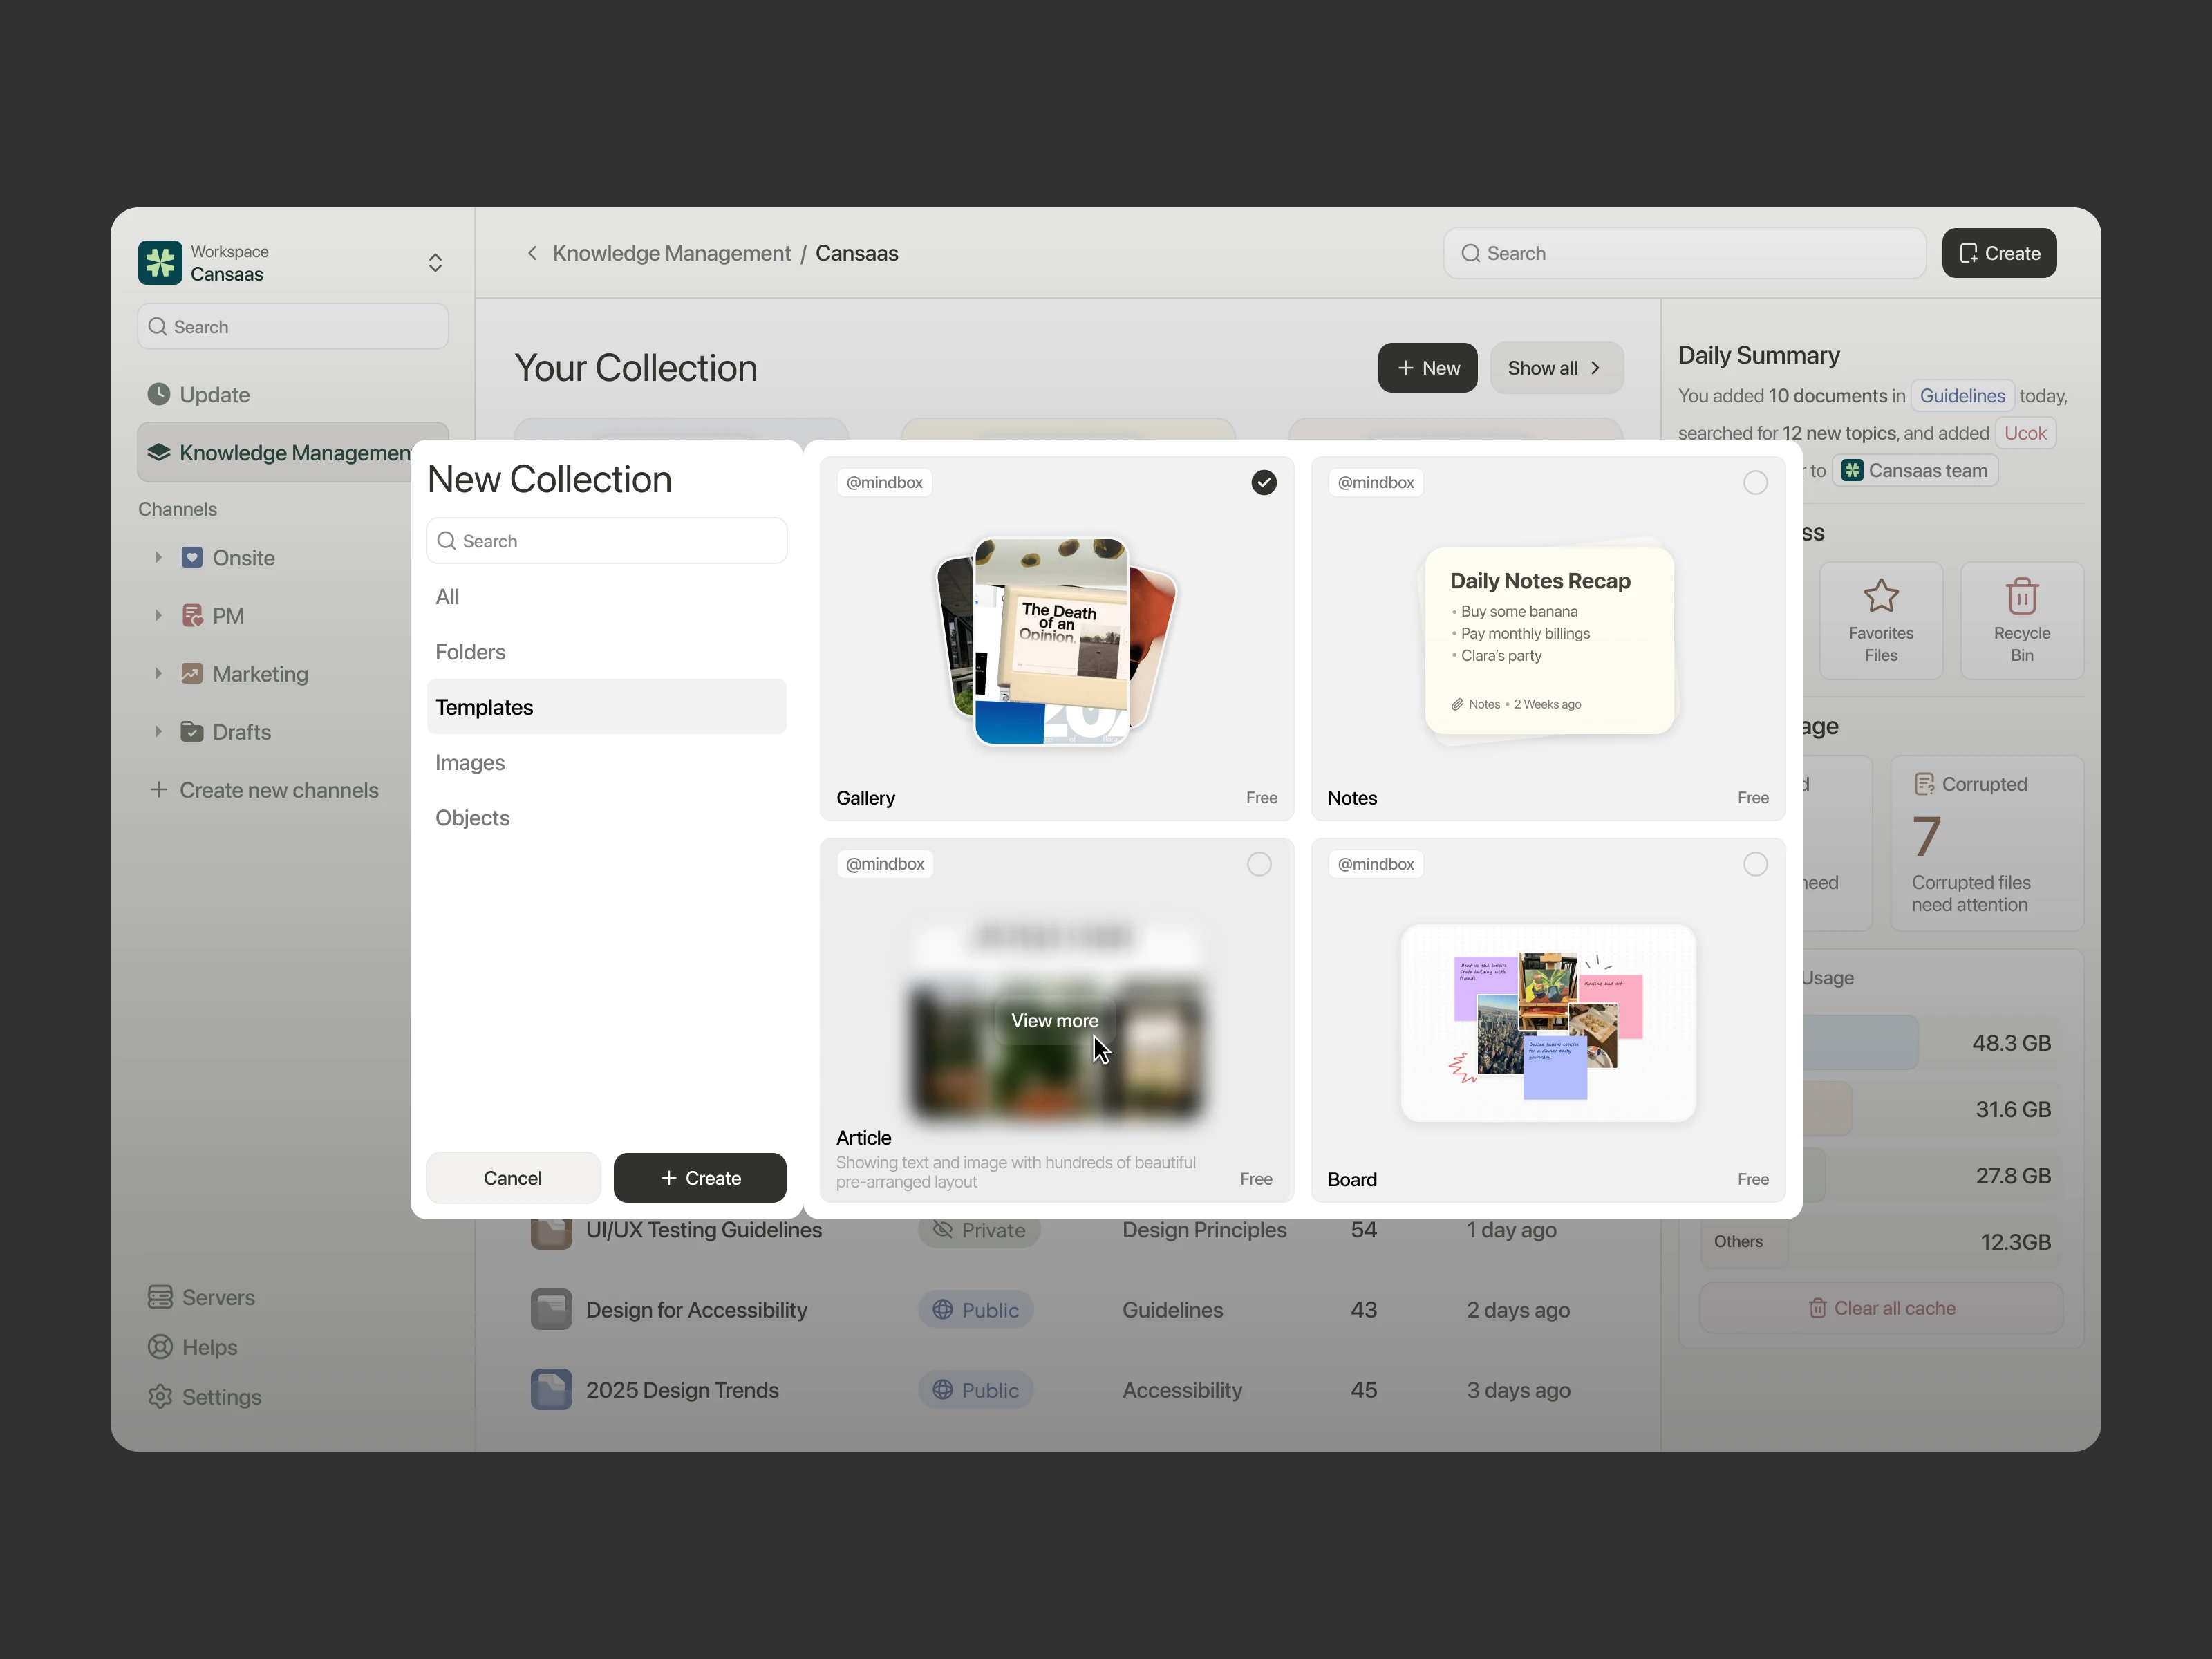Open the workspace switcher chevrons

point(435,262)
